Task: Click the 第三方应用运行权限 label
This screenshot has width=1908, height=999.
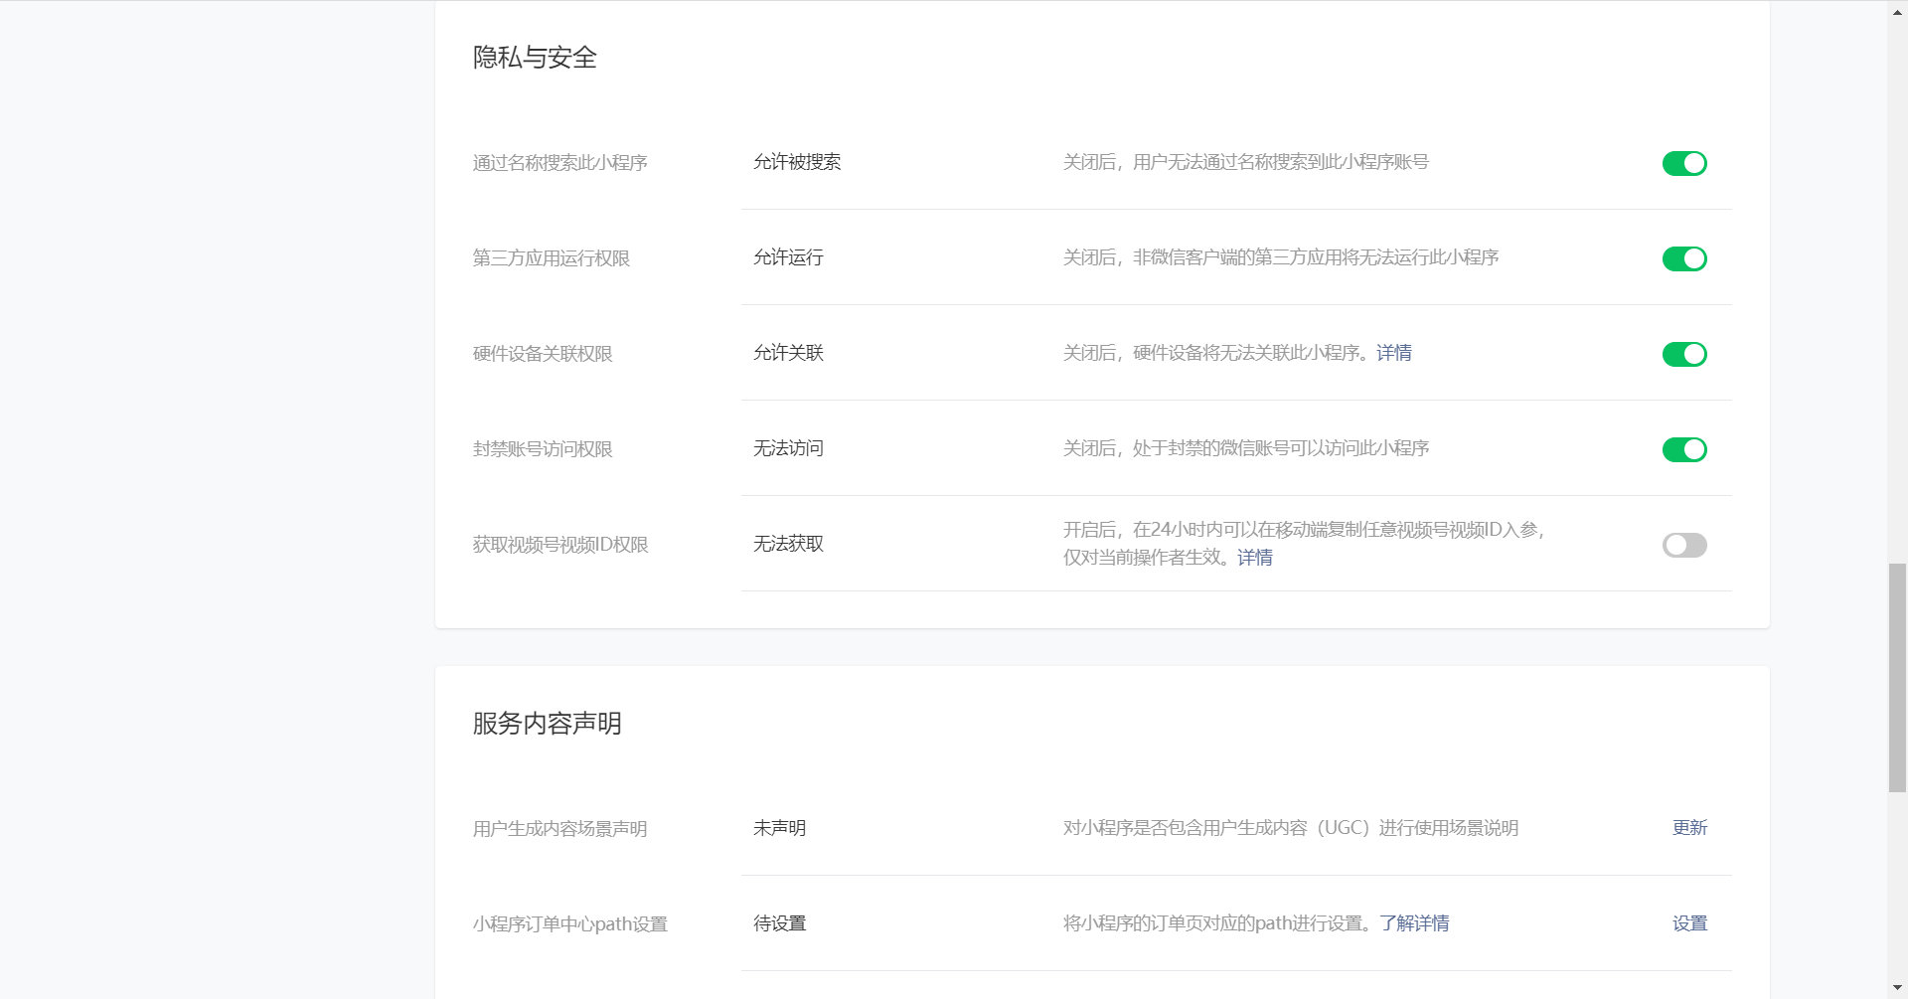Action: [552, 258]
